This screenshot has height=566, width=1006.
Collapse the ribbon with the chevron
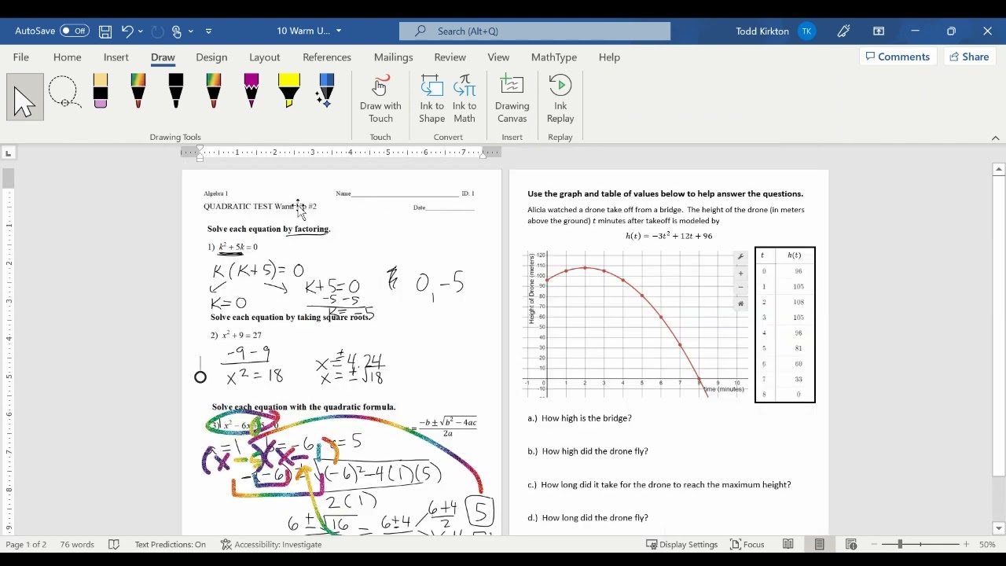[995, 138]
